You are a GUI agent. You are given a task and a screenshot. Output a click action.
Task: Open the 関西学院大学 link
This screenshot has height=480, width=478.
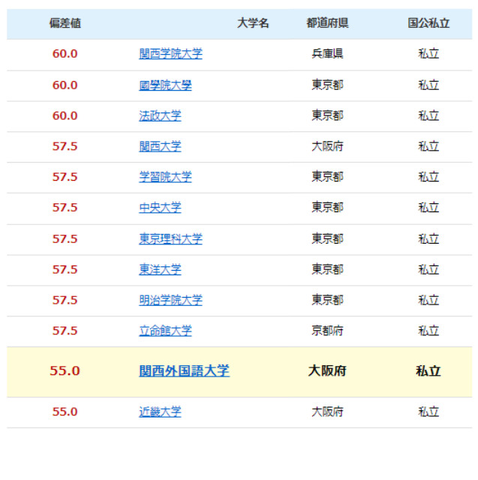pos(170,54)
